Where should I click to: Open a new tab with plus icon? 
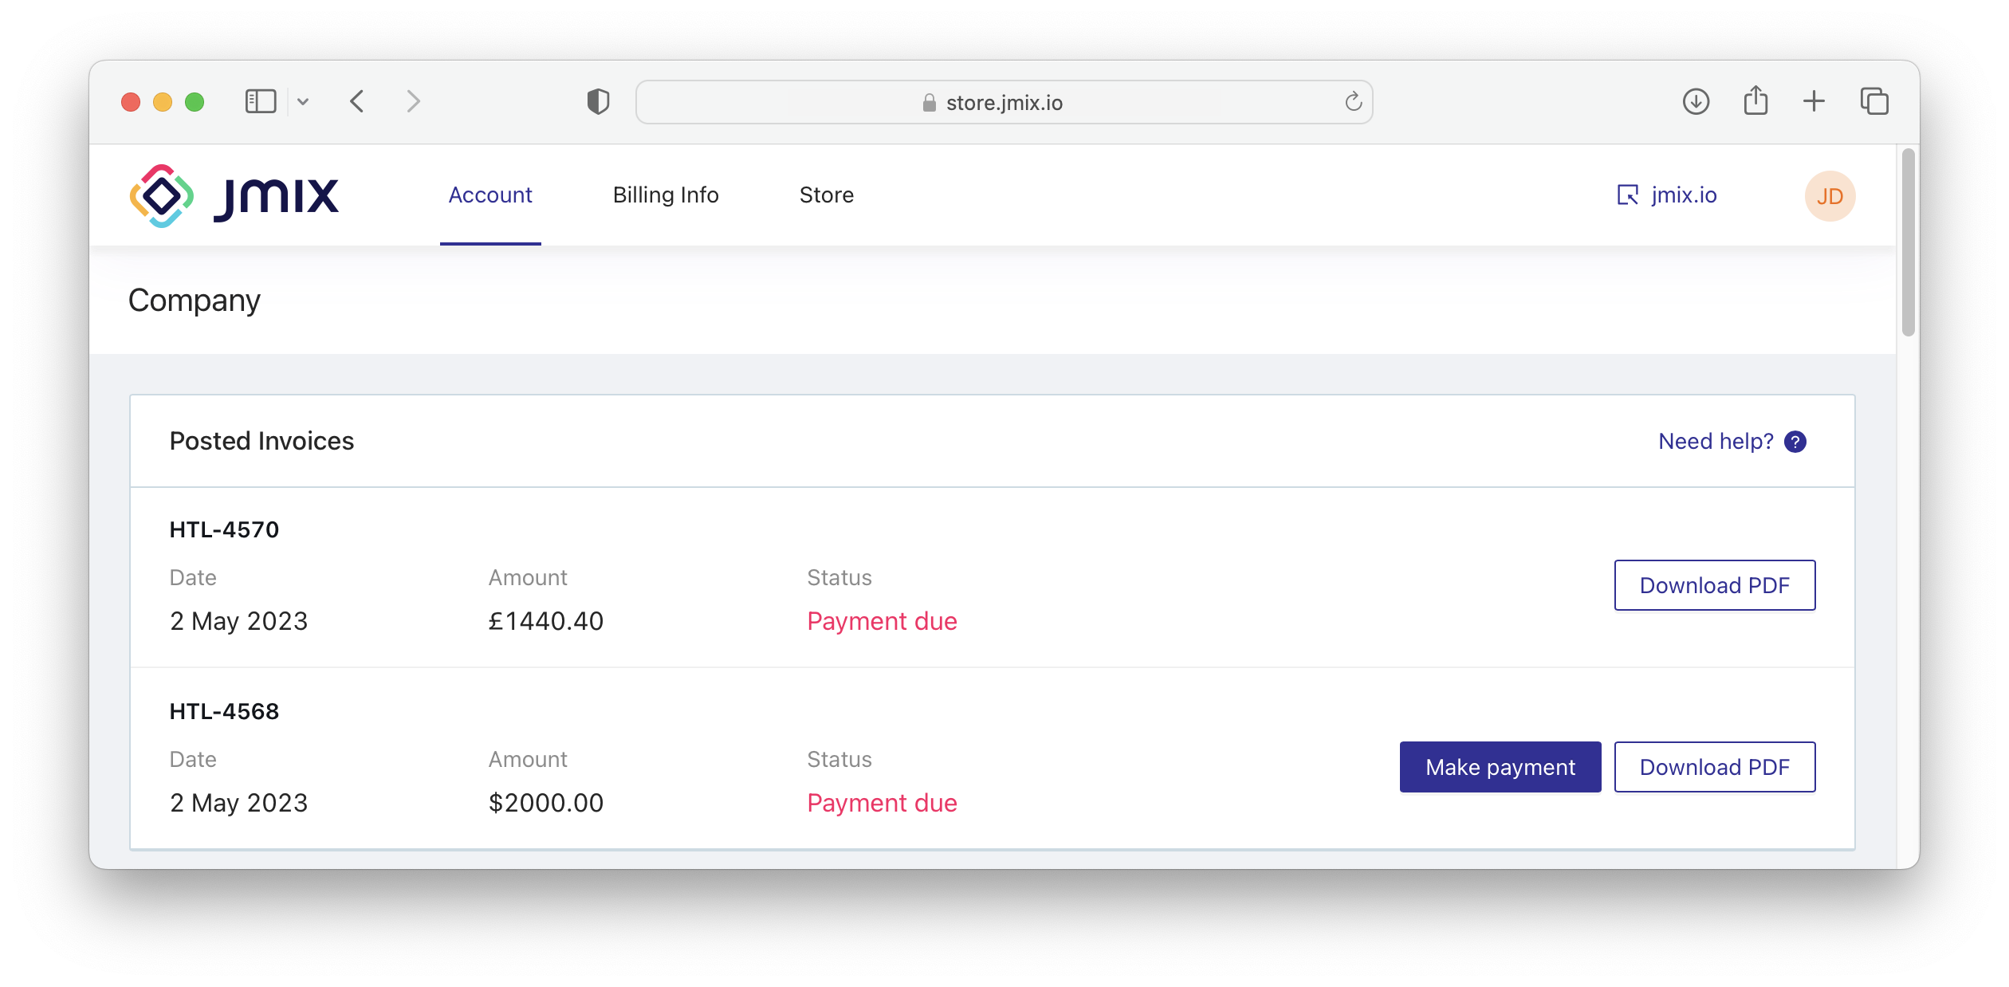[x=1814, y=102]
